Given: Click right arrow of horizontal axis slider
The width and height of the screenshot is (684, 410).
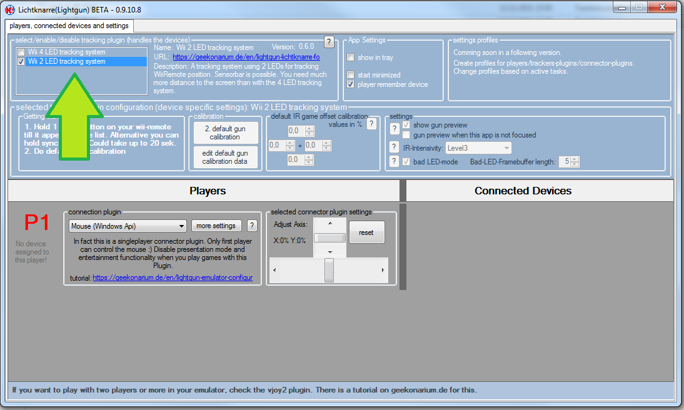Looking at the screenshot, I should pos(383,271).
